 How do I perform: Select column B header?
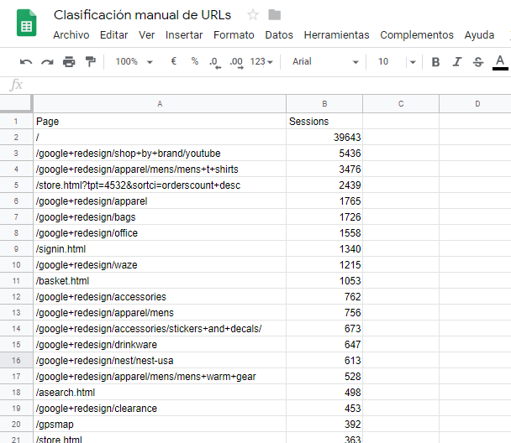click(324, 104)
